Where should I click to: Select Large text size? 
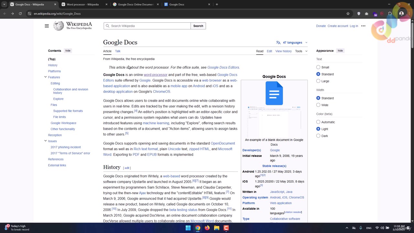pos(318,81)
